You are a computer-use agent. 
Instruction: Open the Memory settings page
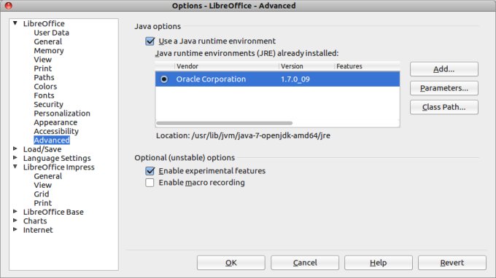[x=49, y=50]
